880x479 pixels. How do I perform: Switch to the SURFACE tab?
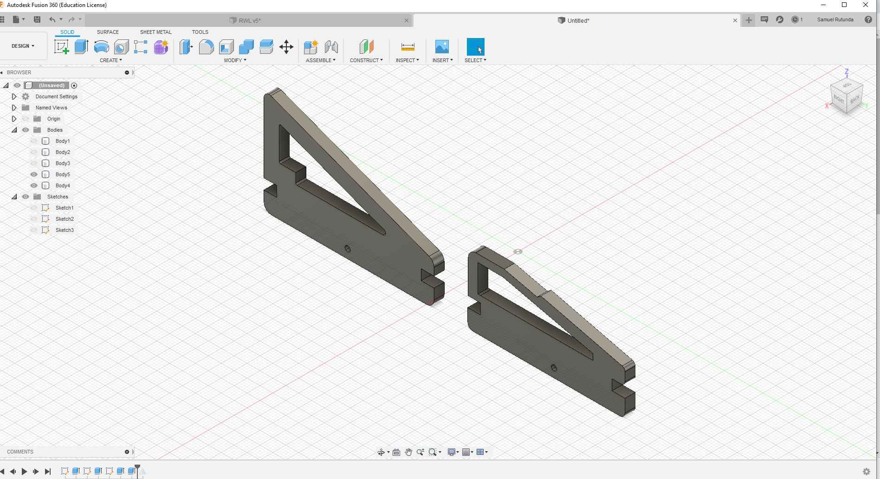click(108, 32)
